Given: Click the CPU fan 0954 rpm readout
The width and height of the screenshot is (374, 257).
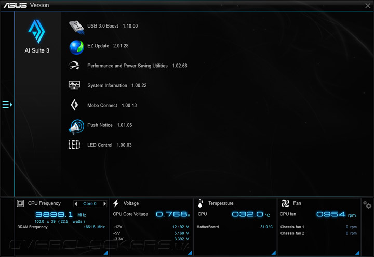Looking at the screenshot, I should tap(336, 214).
